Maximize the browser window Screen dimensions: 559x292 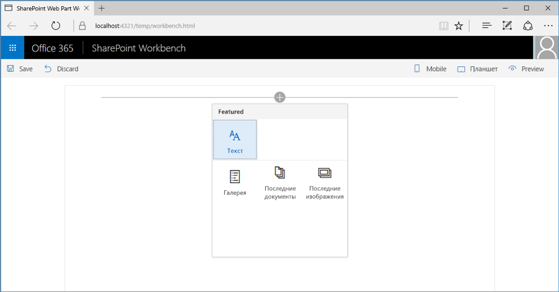point(527,8)
